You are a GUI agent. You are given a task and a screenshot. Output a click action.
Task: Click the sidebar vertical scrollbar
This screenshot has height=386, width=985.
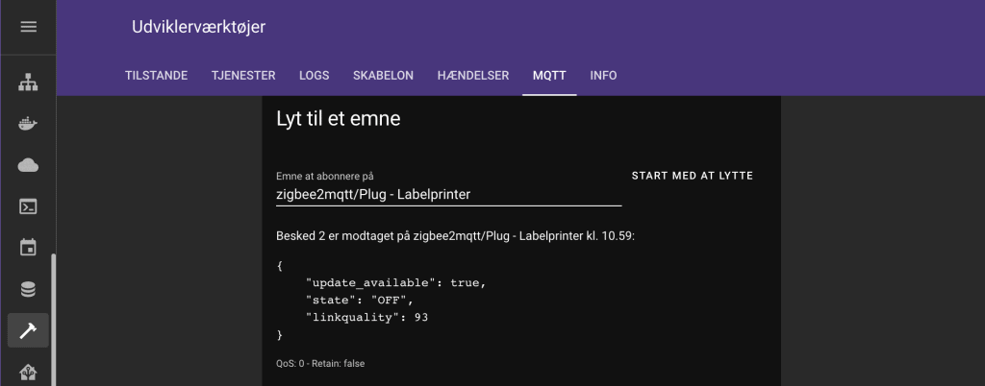click(x=54, y=320)
